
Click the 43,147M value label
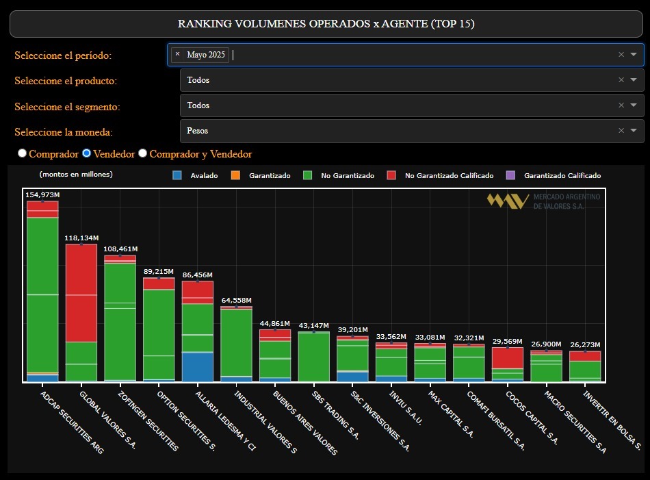tap(314, 326)
